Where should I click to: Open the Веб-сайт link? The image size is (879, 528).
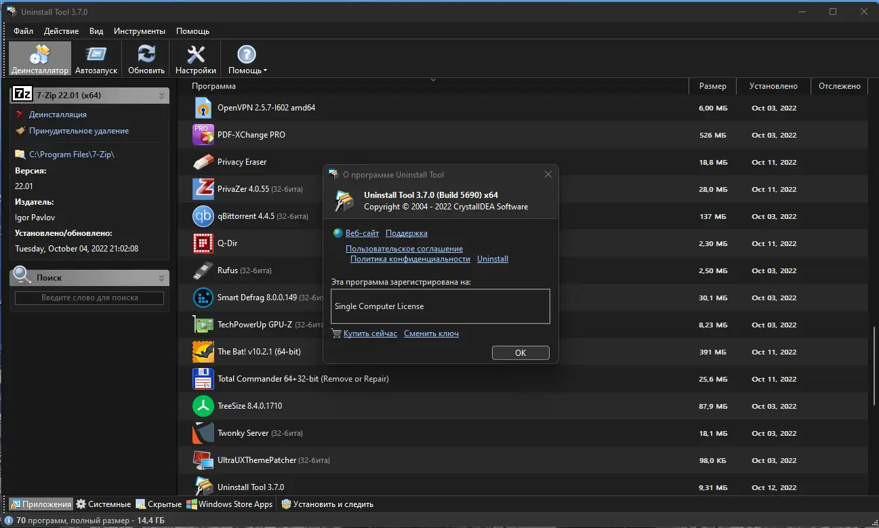[x=362, y=233]
